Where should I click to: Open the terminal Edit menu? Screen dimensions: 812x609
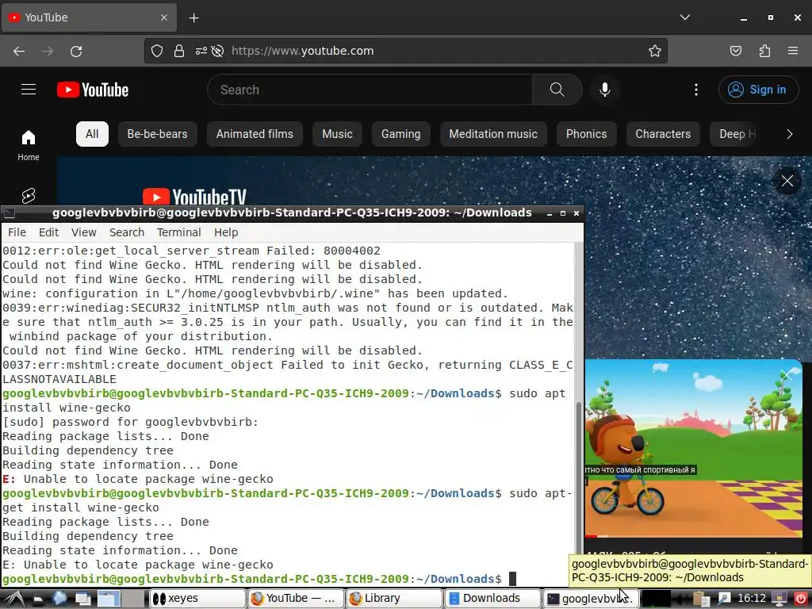48,232
